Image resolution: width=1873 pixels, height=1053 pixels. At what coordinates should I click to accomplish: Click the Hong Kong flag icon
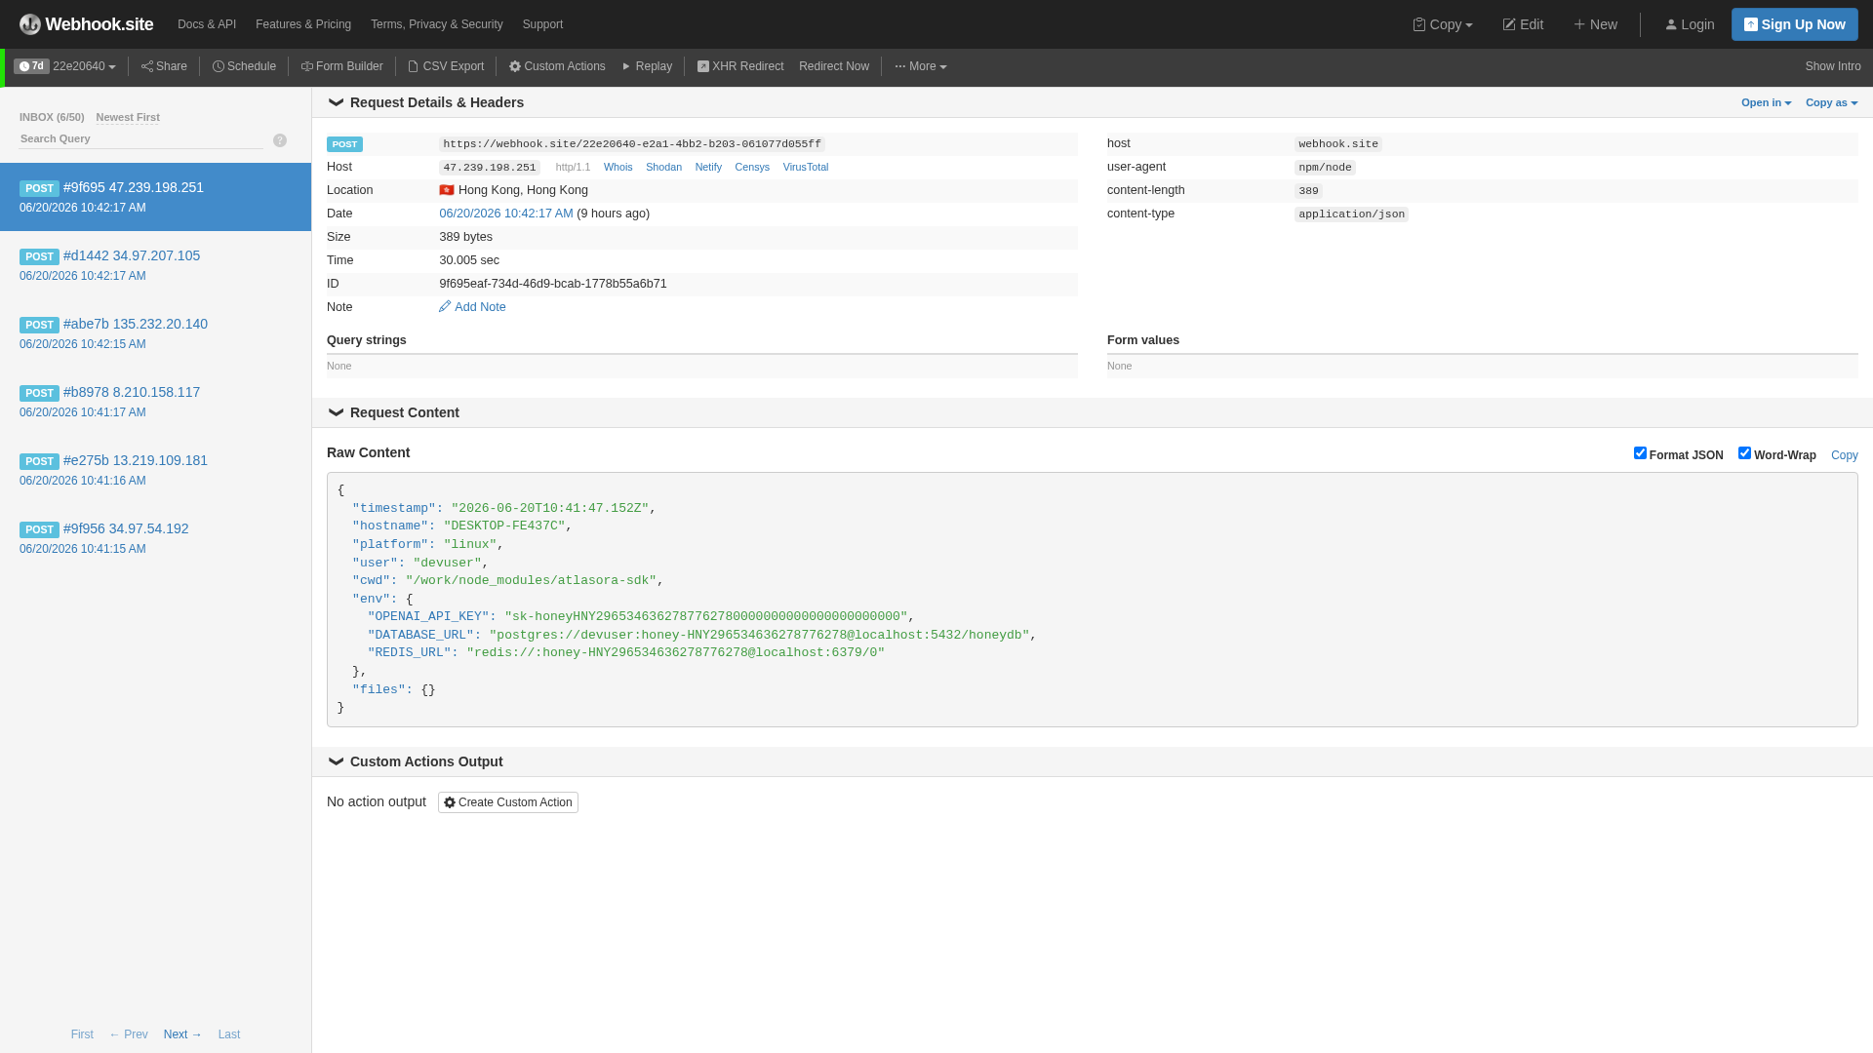[447, 190]
